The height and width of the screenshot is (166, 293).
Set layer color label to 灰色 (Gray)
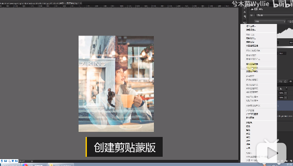248,148
